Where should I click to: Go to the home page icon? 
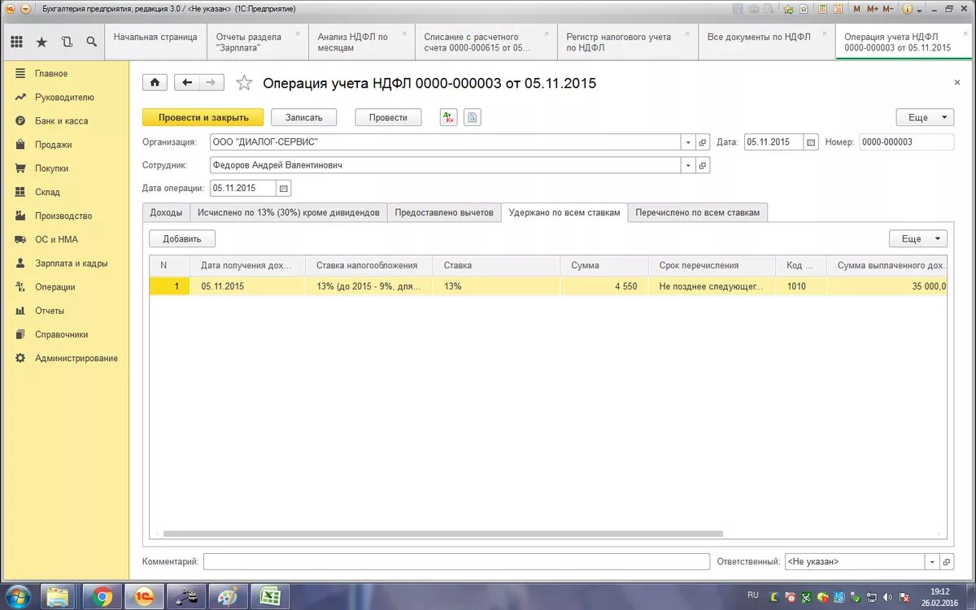point(155,82)
